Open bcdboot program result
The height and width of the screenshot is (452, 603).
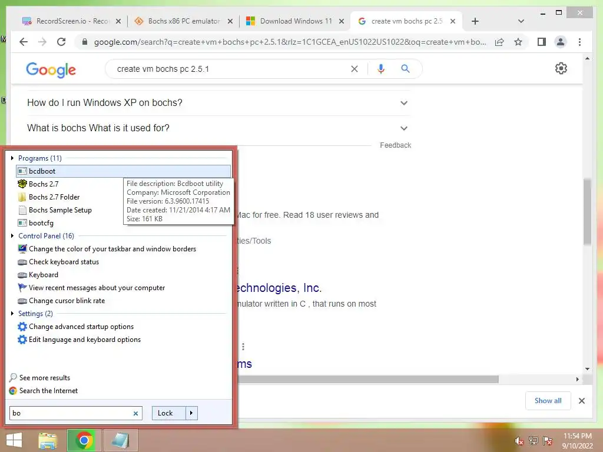[123, 171]
